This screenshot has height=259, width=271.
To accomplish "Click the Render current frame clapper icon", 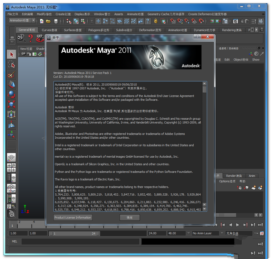I will 236,21.
